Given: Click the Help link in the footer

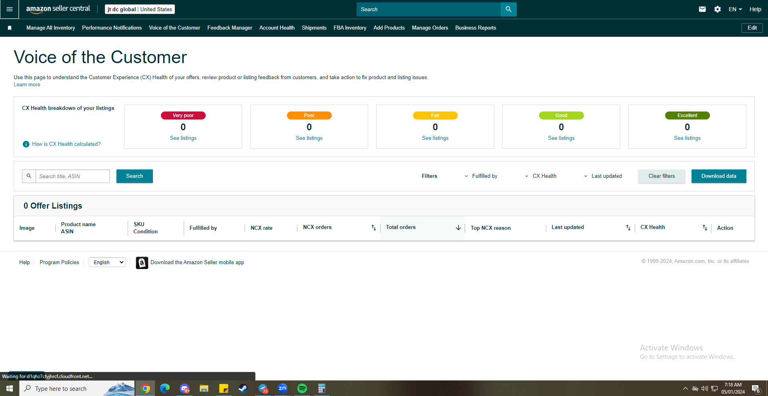Looking at the screenshot, I should pyautogui.click(x=24, y=263).
